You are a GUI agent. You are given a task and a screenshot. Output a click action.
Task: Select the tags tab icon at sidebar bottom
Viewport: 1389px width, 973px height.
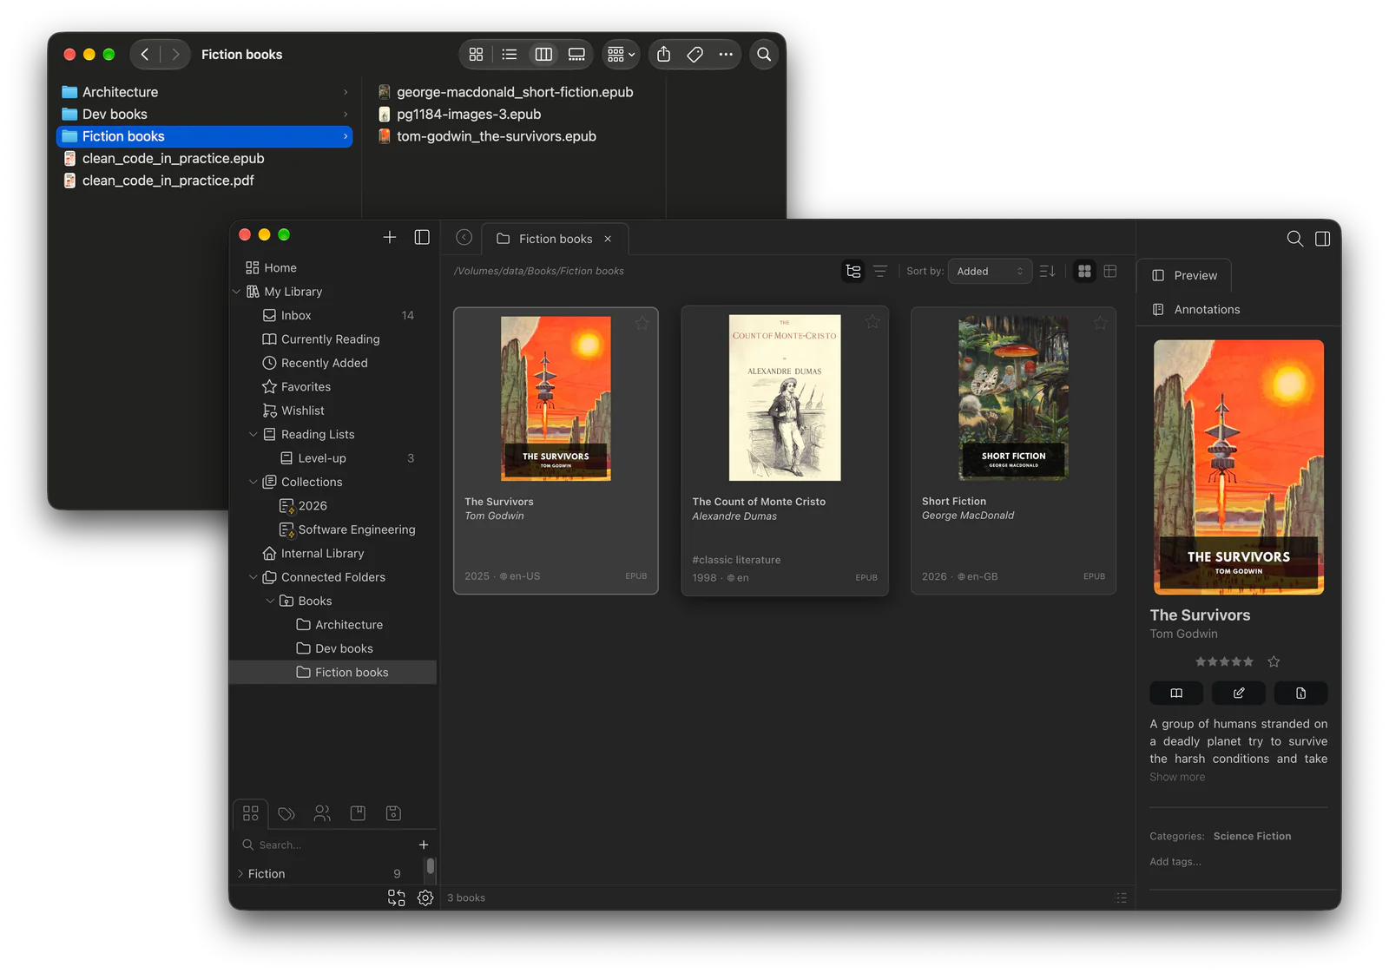286,813
